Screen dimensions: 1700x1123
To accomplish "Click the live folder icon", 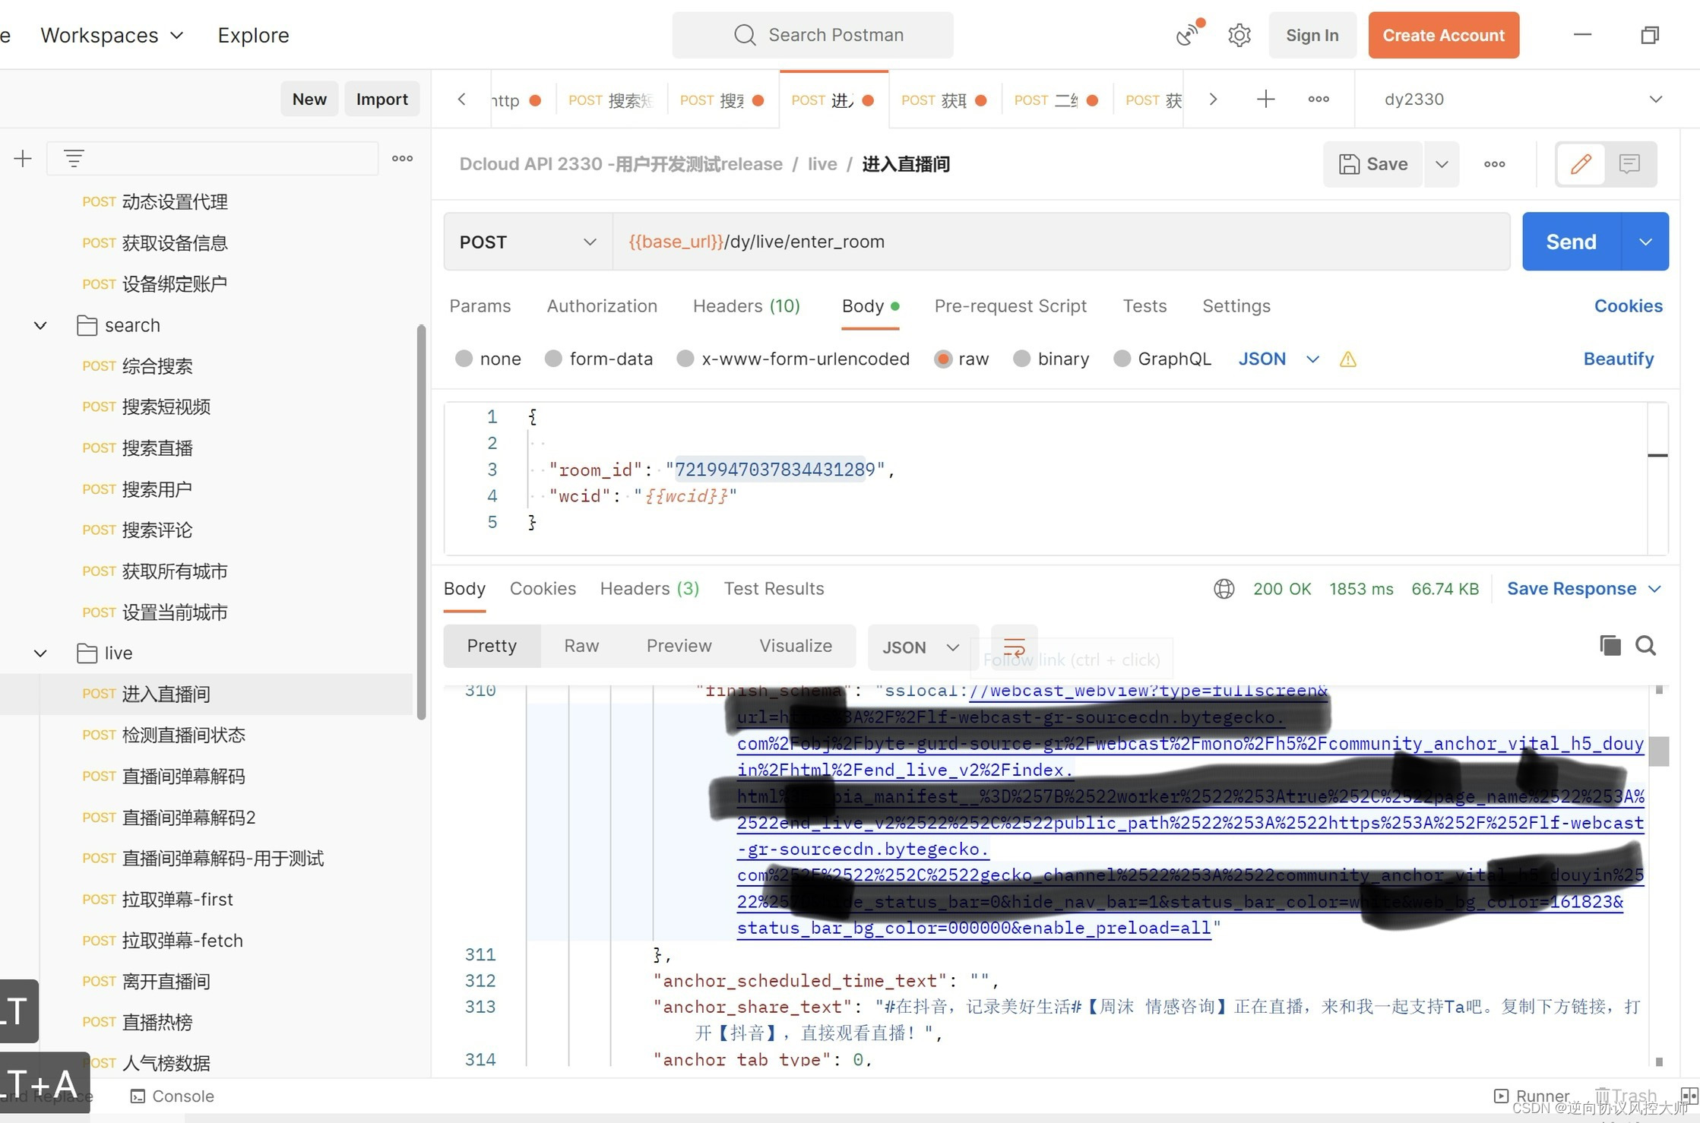I will tap(87, 653).
